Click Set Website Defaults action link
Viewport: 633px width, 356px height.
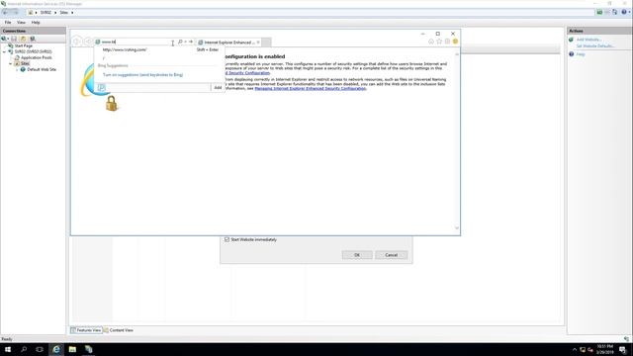[x=595, y=46]
